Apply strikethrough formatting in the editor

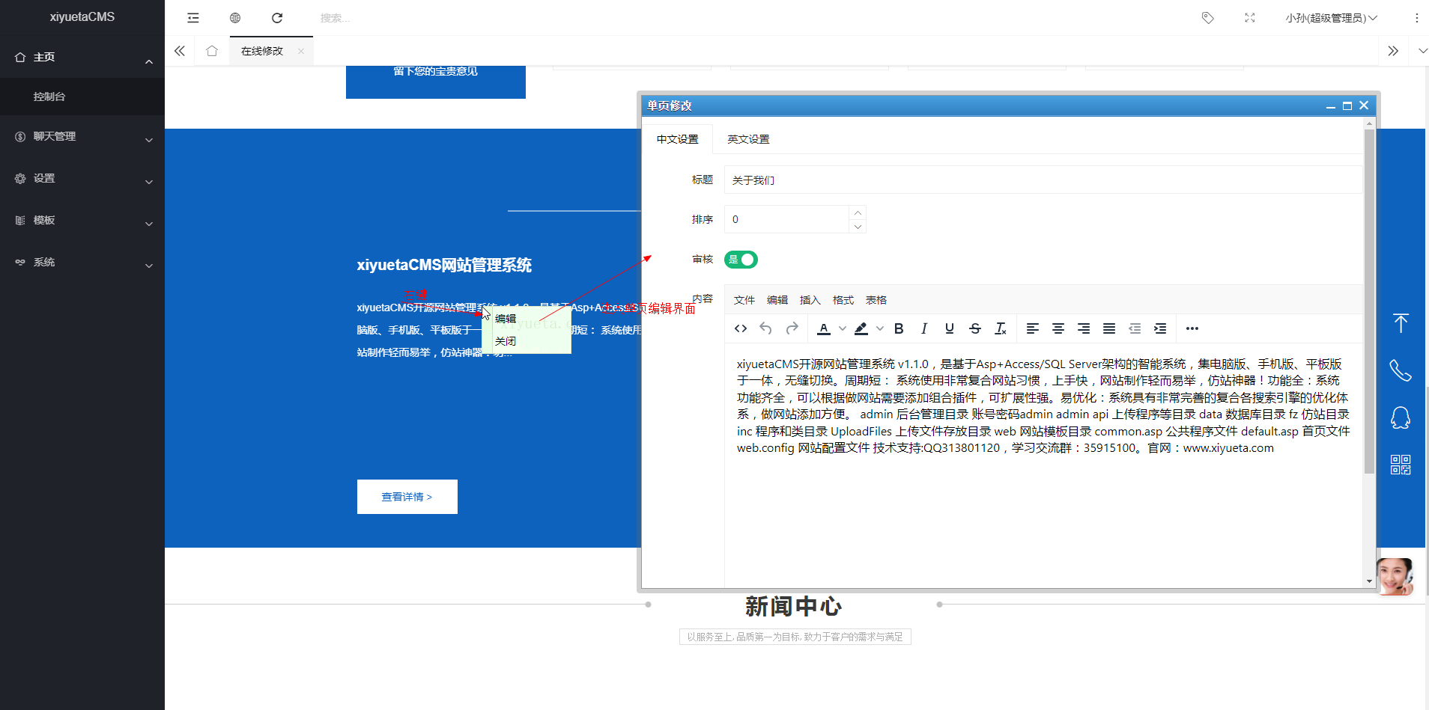click(x=975, y=328)
